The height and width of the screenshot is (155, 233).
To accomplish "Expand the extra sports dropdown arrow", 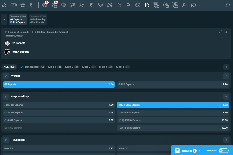I will pyautogui.click(x=199, y=5).
